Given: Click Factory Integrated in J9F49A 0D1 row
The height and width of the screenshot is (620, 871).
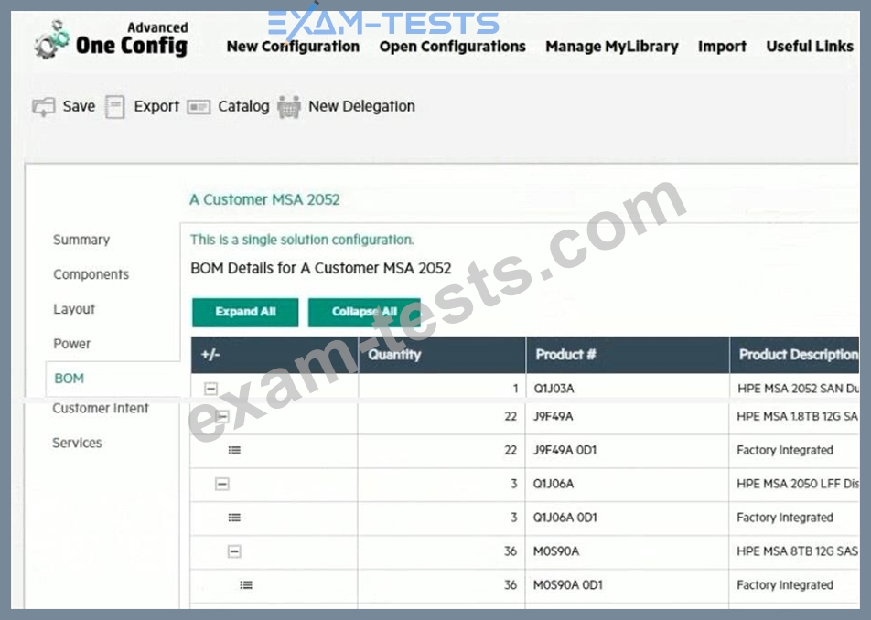Looking at the screenshot, I should click(785, 450).
